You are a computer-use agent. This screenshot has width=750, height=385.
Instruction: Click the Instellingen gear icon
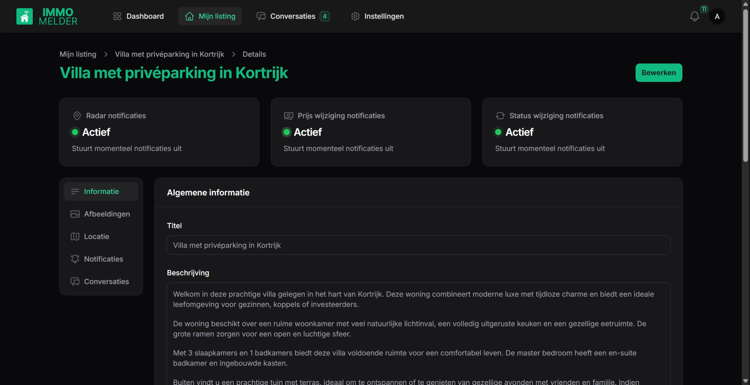(x=355, y=16)
